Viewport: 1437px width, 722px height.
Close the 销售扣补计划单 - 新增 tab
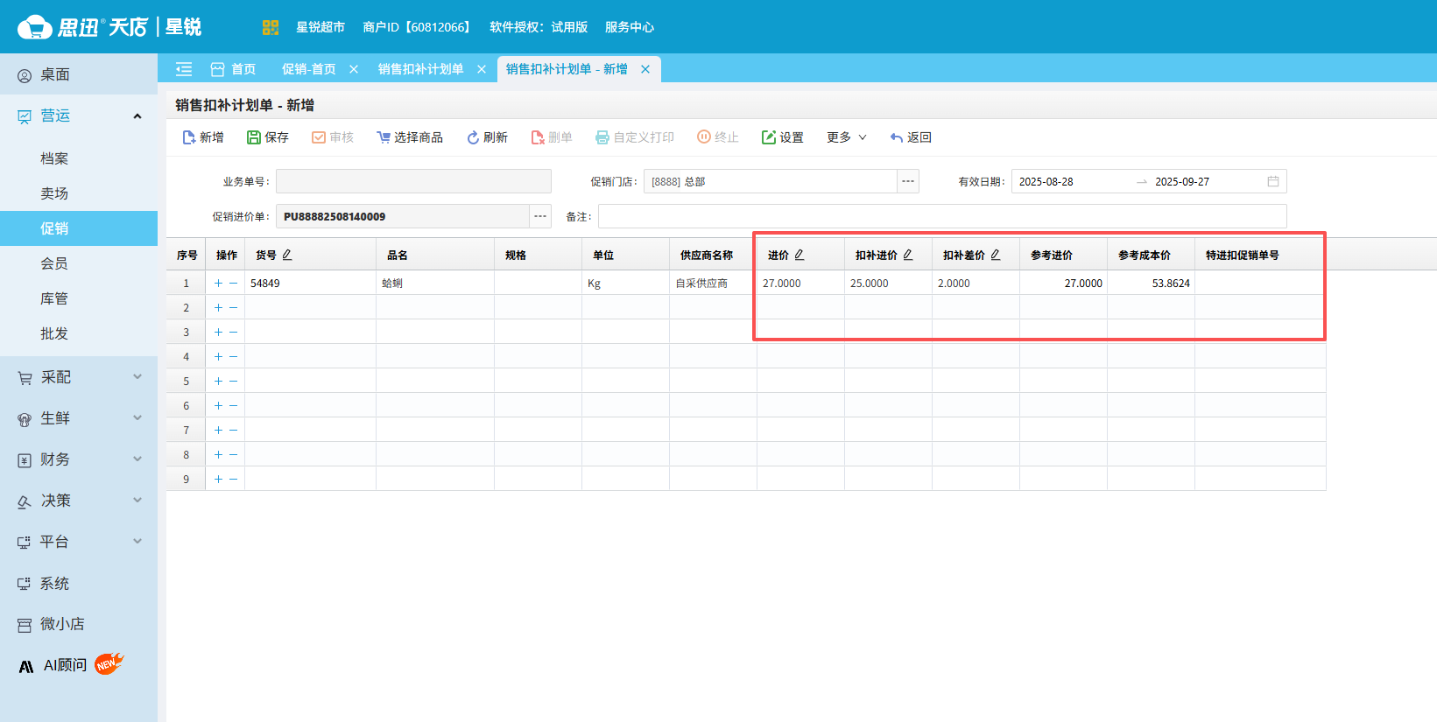[645, 69]
